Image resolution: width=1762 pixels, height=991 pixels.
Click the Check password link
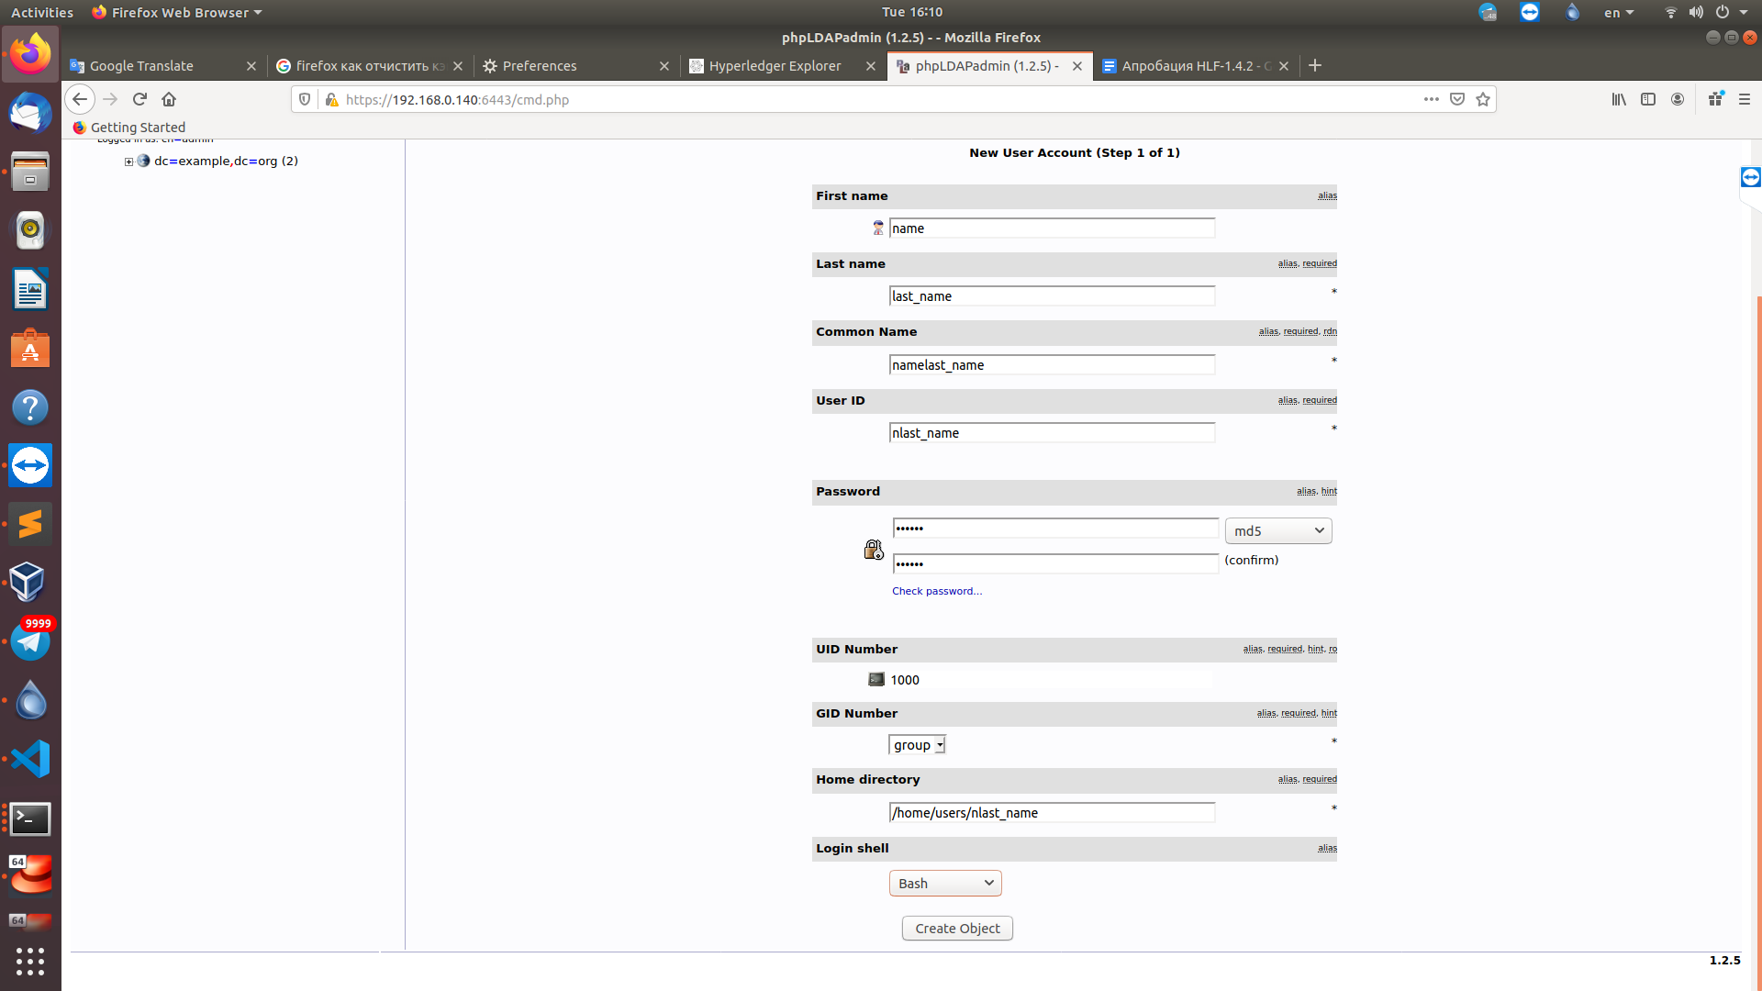tap(936, 591)
